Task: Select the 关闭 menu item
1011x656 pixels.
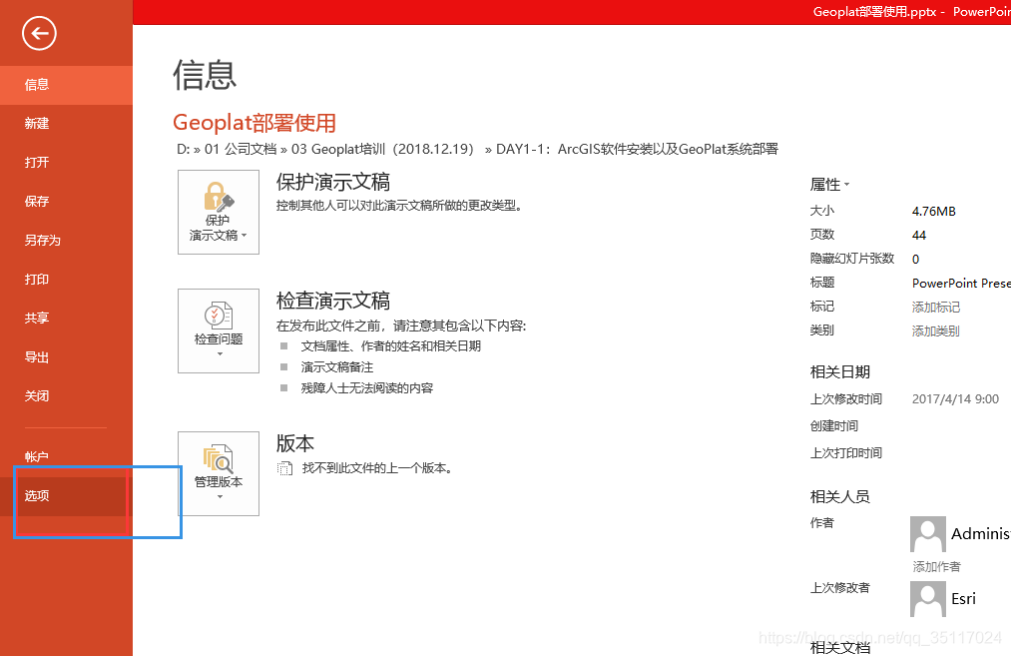Action: [66, 396]
